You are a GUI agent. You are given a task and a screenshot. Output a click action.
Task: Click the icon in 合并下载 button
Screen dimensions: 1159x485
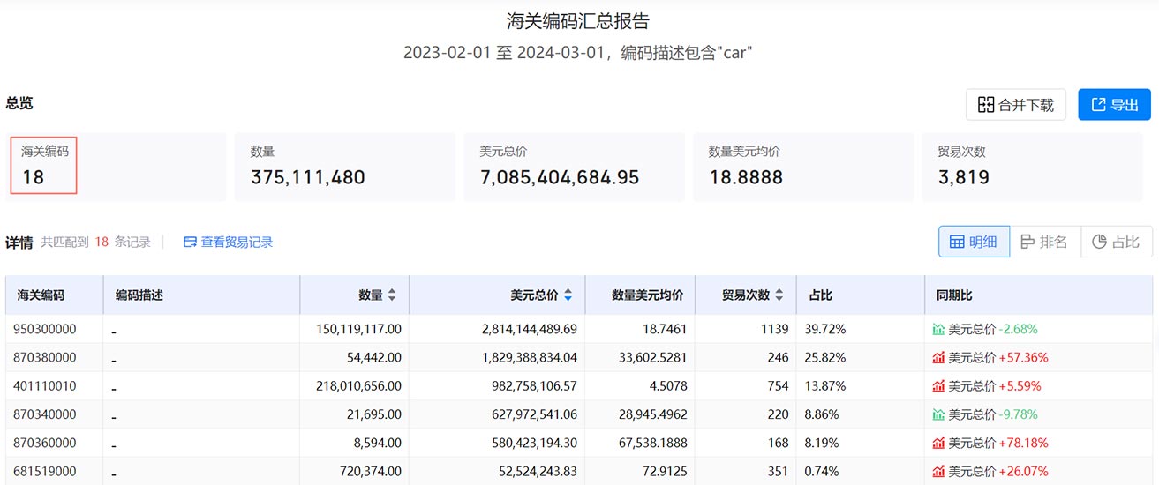tap(986, 105)
